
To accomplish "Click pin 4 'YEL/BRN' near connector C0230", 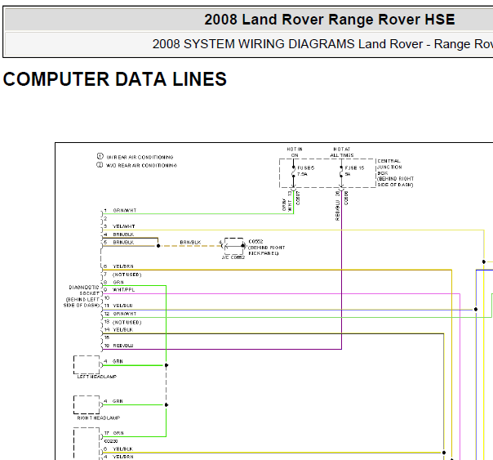I will (x=123, y=457).
